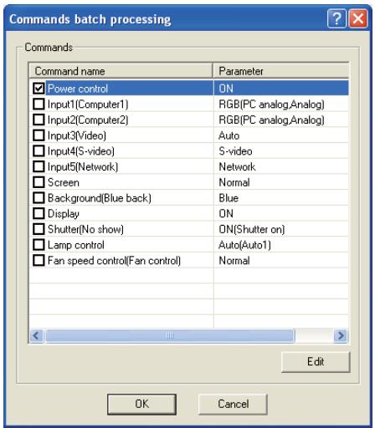Viewport: 375px width, 428px height.
Task: Click the 'Network' parameter value
Action: click(x=237, y=167)
